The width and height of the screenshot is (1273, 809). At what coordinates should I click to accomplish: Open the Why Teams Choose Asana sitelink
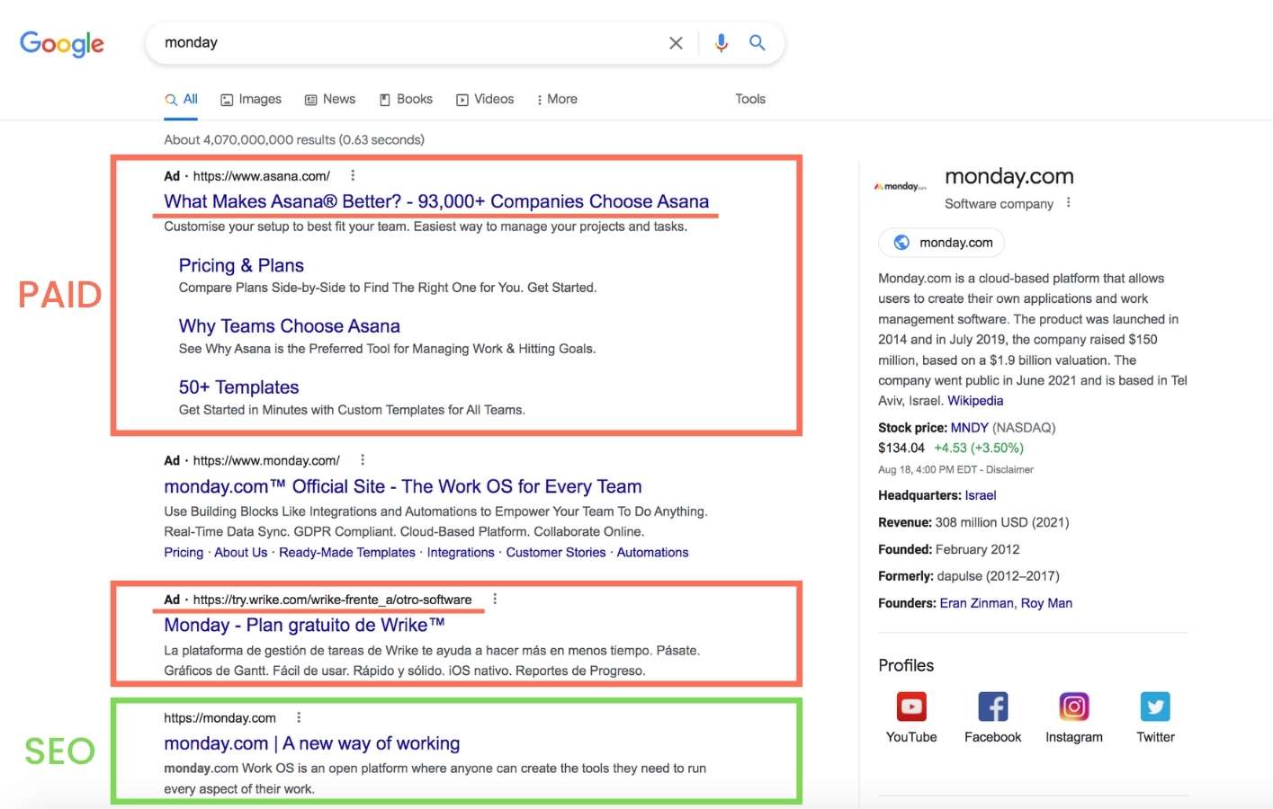coord(289,326)
